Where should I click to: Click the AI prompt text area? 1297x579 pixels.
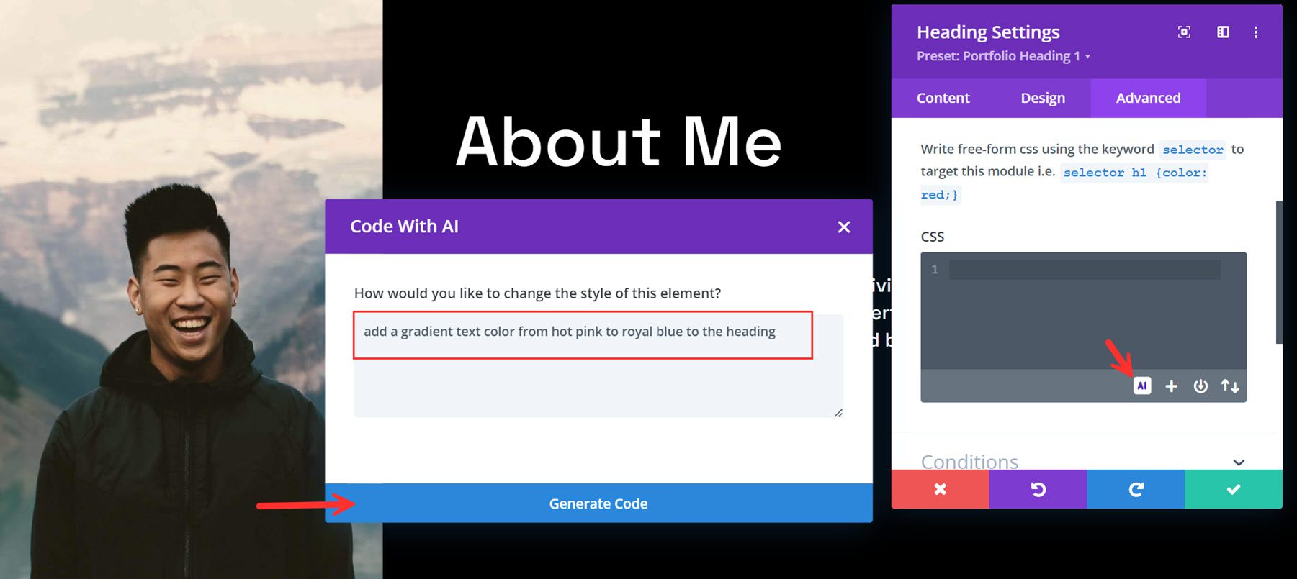point(598,365)
